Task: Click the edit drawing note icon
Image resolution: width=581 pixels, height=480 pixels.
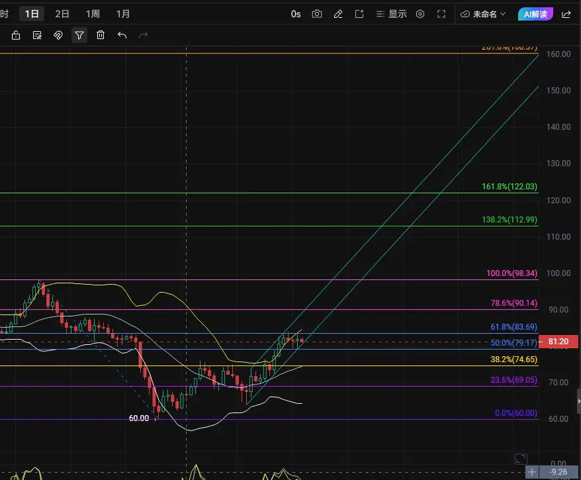Action: click(37, 35)
